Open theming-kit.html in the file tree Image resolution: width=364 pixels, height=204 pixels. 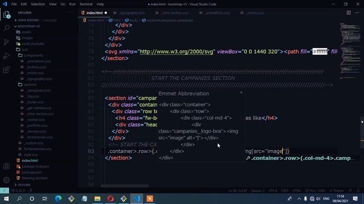35,178
